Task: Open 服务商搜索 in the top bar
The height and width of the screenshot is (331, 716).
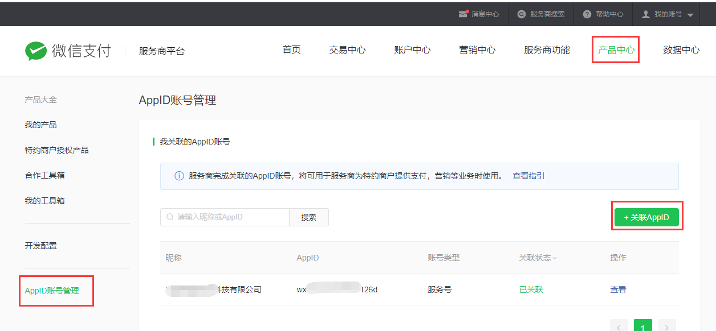Action: (x=547, y=14)
